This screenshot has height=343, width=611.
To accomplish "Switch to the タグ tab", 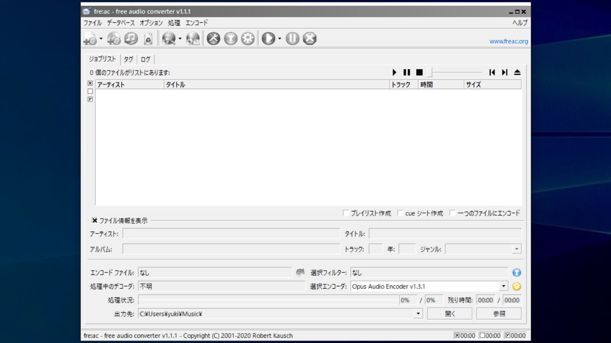I will pyautogui.click(x=128, y=60).
